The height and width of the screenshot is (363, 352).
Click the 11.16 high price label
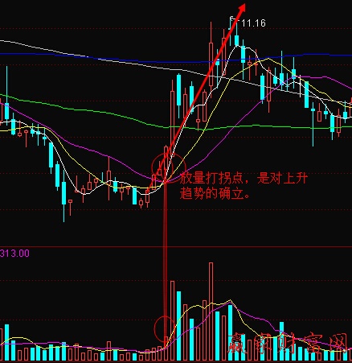[253, 23]
